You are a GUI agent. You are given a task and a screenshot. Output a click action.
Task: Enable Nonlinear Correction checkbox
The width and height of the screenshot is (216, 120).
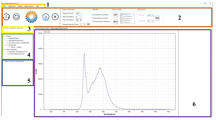point(93,18)
